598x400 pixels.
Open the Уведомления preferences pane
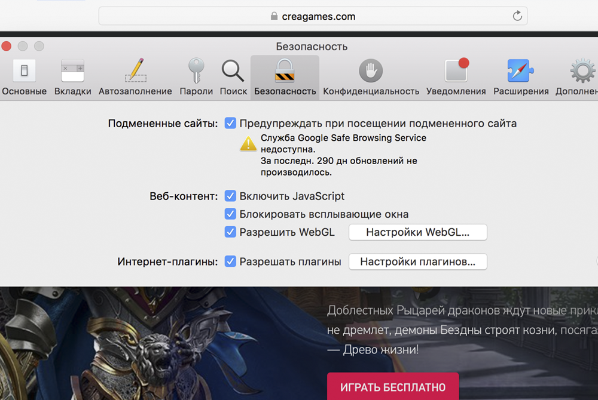(x=456, y=71)
